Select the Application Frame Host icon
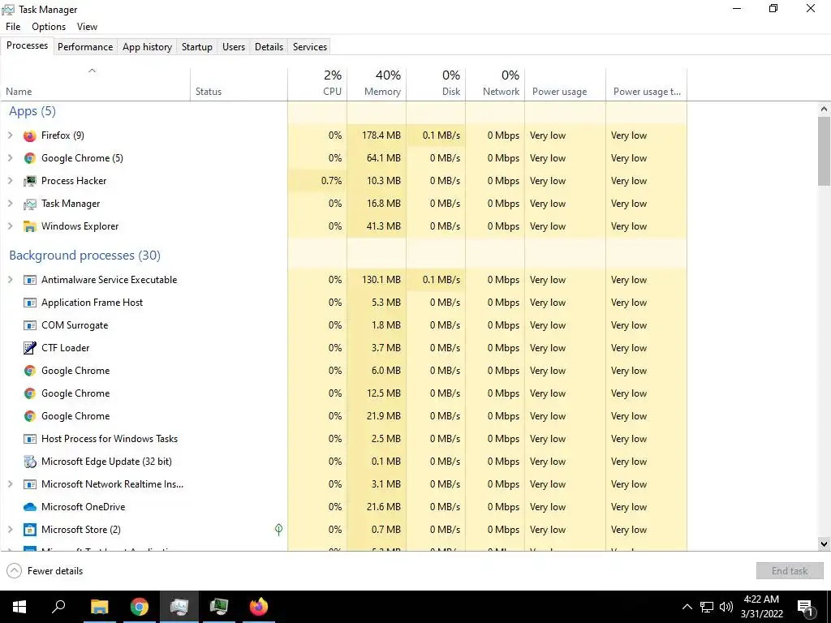 [30, 303]
